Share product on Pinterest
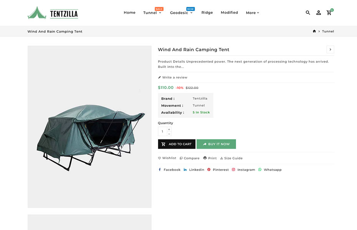357x230 pixels. pos(218,170)
